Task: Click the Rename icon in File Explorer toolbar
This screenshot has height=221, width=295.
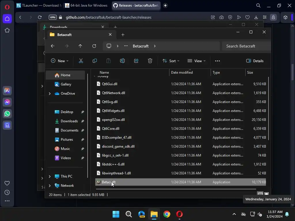Action: tap(122, 61)
